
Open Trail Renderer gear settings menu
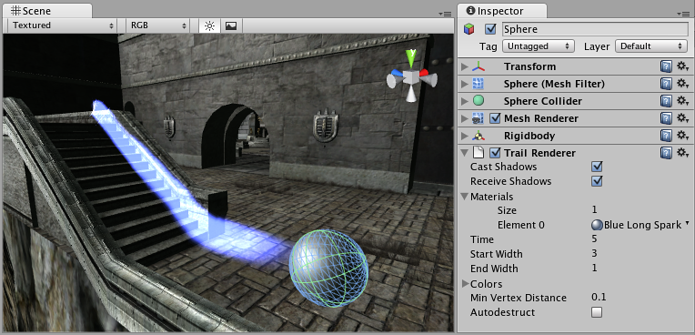tap(682, 153)
